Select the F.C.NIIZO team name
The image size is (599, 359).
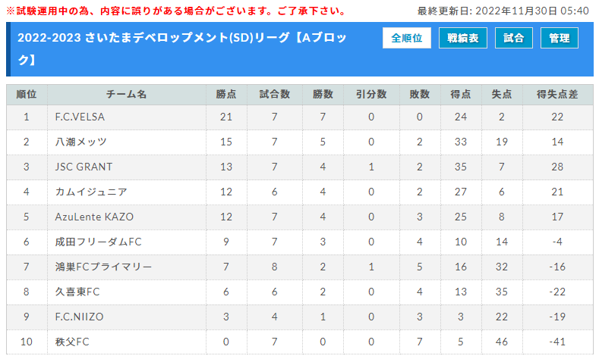[79, 317]
